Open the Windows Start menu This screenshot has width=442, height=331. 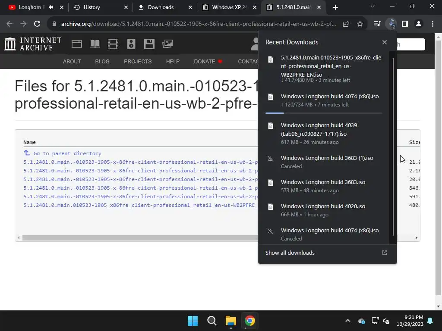(193, 321)
